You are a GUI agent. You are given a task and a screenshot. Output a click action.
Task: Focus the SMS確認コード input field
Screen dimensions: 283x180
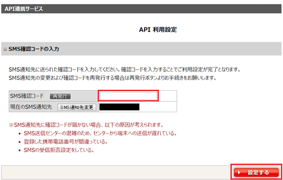pos(128,96)
